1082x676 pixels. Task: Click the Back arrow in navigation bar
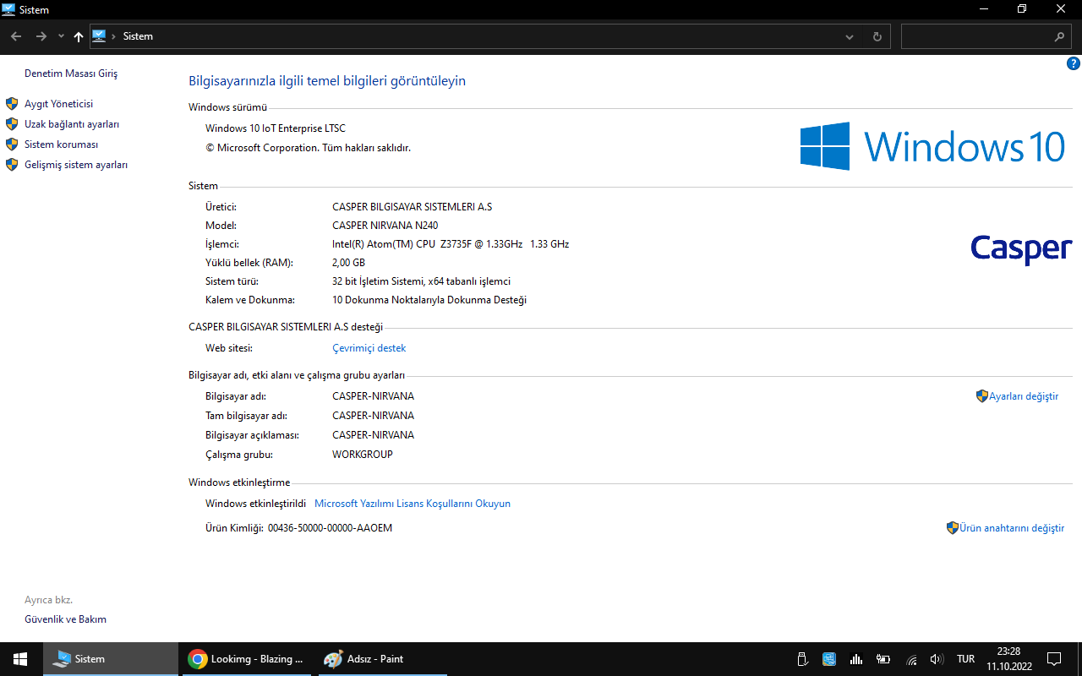pos(16,36)
